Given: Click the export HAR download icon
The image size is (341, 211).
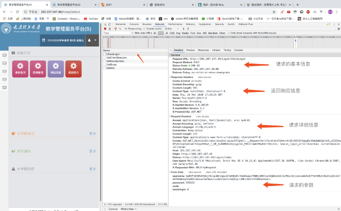Looking at the screenshot, I should pos(188,28).
